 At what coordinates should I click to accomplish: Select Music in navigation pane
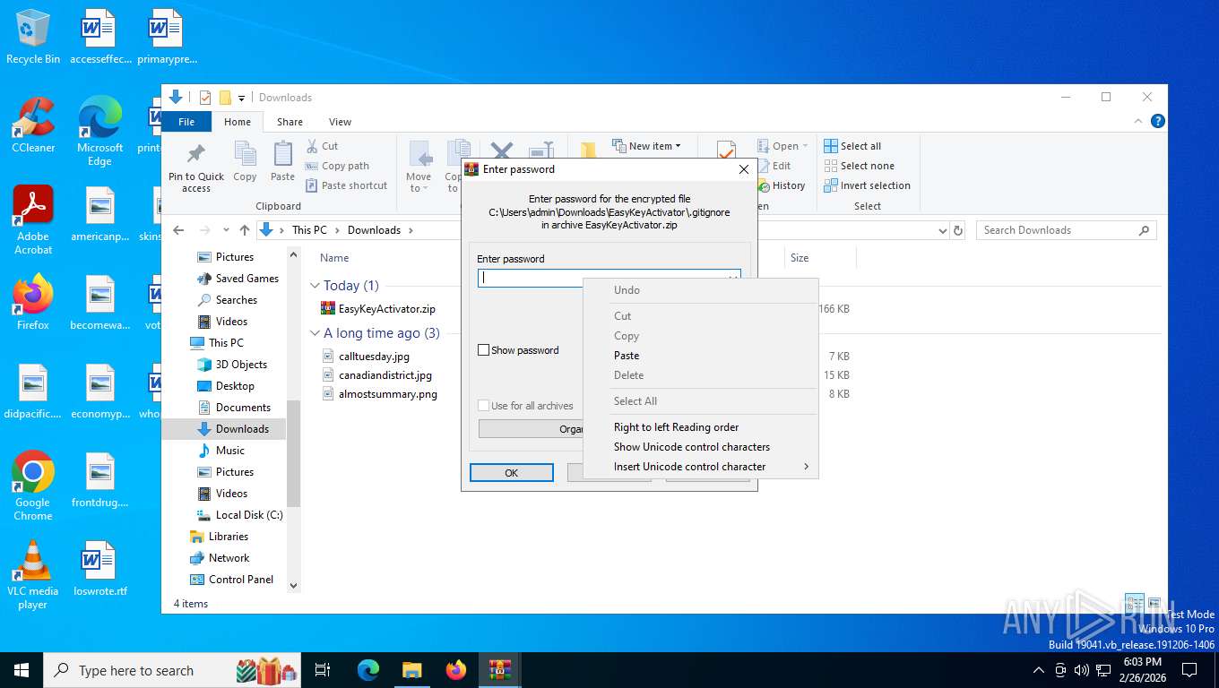(x=220, y=451)
